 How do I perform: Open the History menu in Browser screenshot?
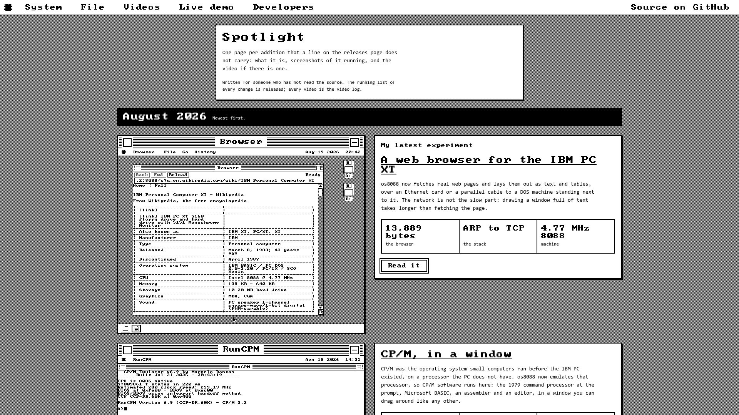pyautogui.click(x=205, y=152)
